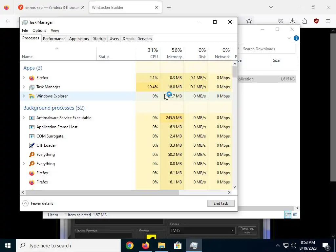Click the uBlock Origin shield icon
Image resolution: width=336 pixels, height=252 pixels.
click(x=316, y=21)
